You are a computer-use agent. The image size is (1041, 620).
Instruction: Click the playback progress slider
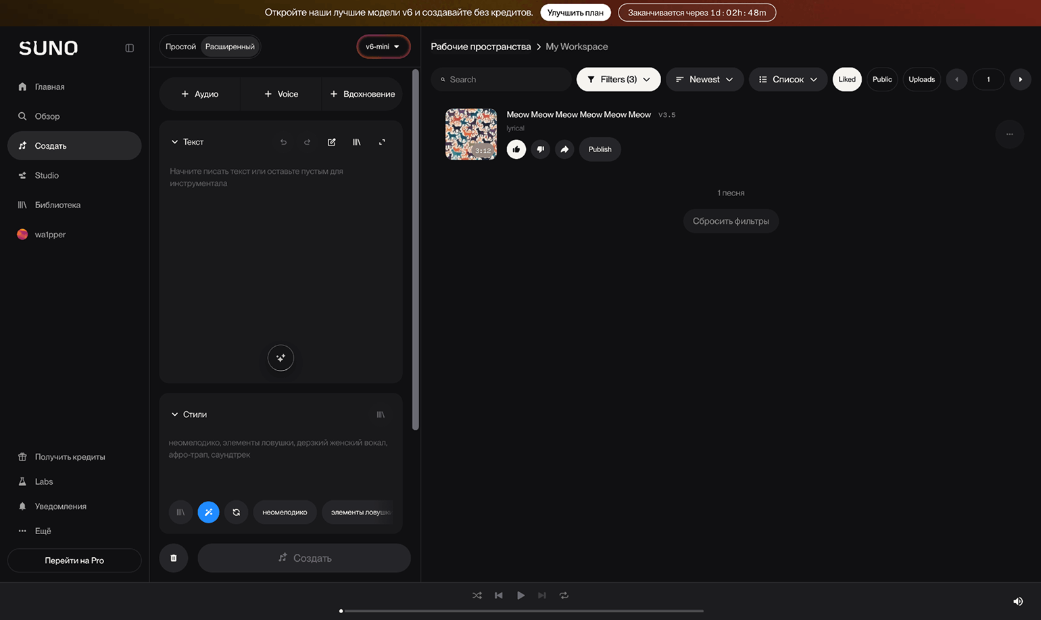(x=522, y=611)
